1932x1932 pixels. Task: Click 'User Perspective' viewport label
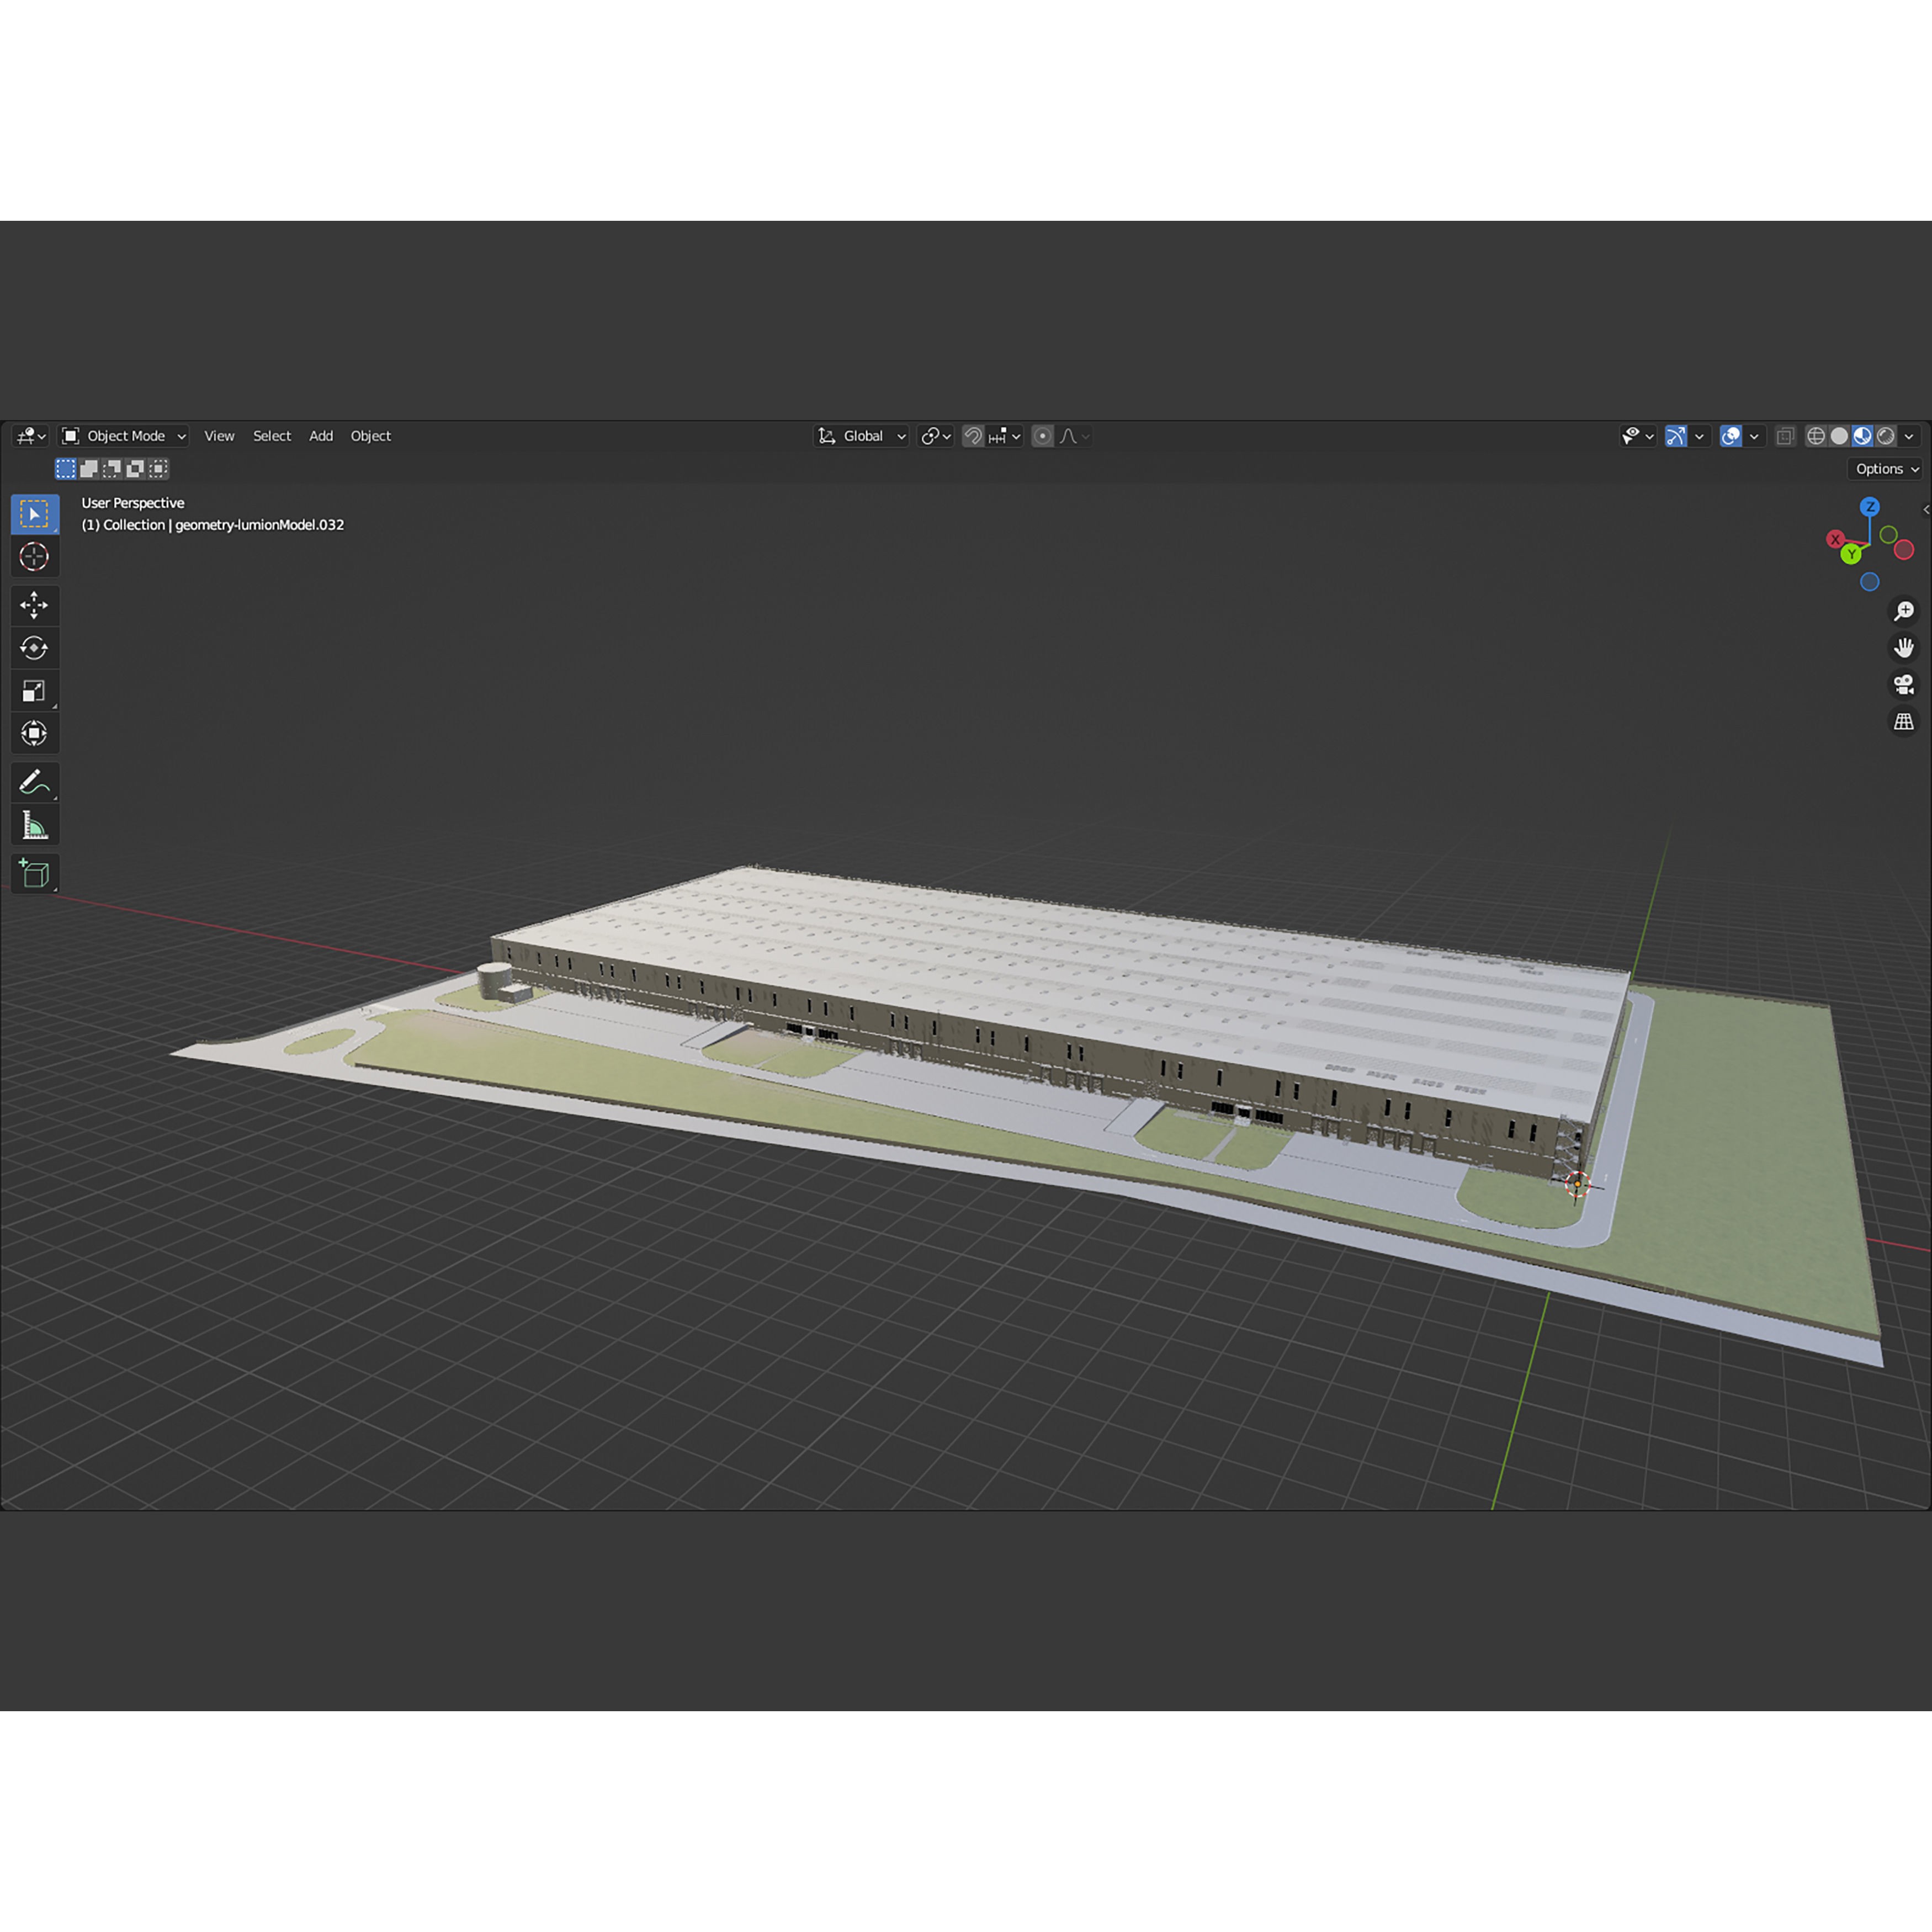click(133, 503)
